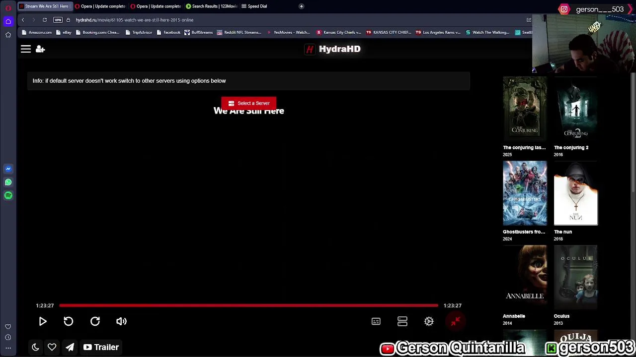Click the 'Annabelle' title text
This screenshot has width=636, height=357.
(514, 316)
